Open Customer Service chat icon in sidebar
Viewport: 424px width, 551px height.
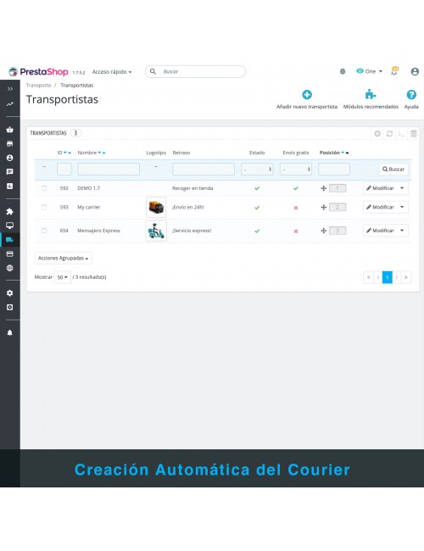[x=10, y=172]
